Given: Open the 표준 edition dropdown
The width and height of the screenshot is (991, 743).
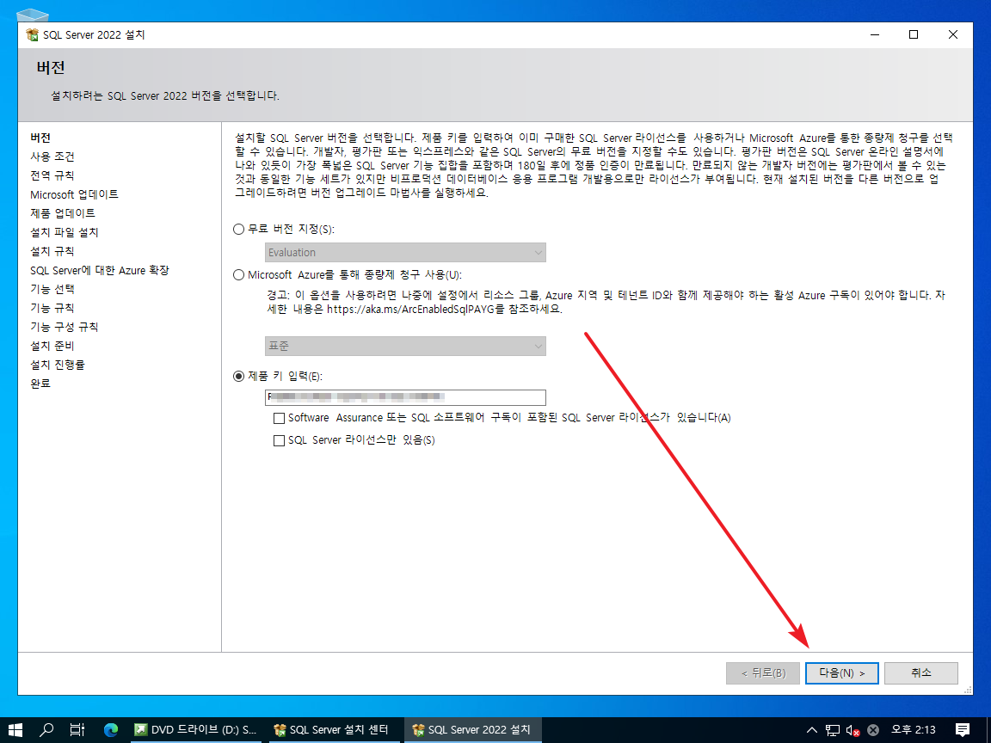Looking at the screenshot, I should point(405,347).
